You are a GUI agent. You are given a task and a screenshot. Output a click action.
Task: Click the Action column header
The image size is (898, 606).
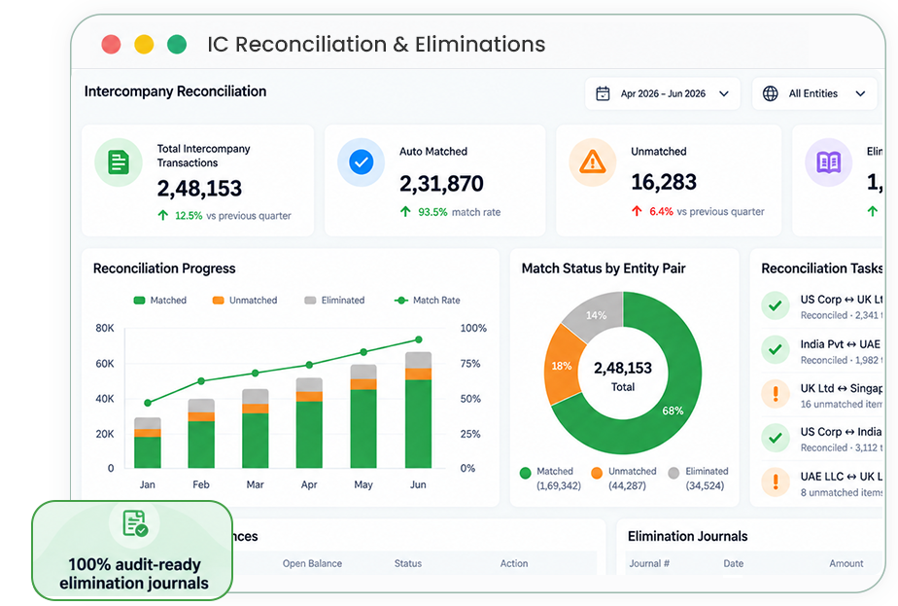coord(514,563)
